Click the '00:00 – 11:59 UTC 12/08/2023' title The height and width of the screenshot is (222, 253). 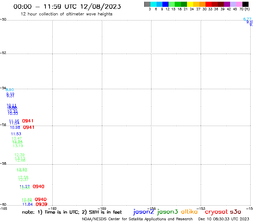(x=67, y=6)
